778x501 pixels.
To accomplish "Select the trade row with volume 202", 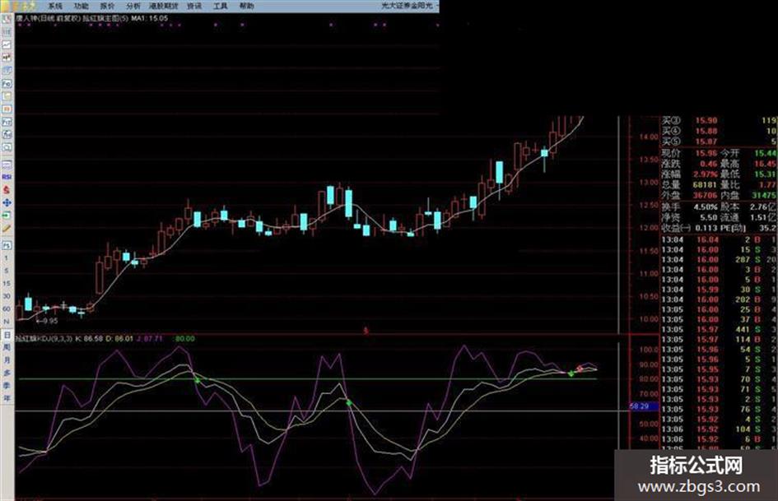I will coord(719,299).
